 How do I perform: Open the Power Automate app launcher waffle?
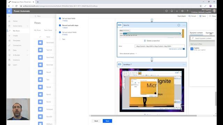(x=9, y=11)
